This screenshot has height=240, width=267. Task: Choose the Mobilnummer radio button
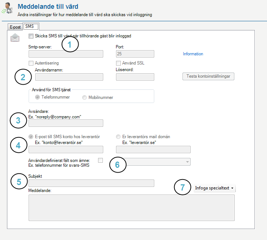pos(84,97)
